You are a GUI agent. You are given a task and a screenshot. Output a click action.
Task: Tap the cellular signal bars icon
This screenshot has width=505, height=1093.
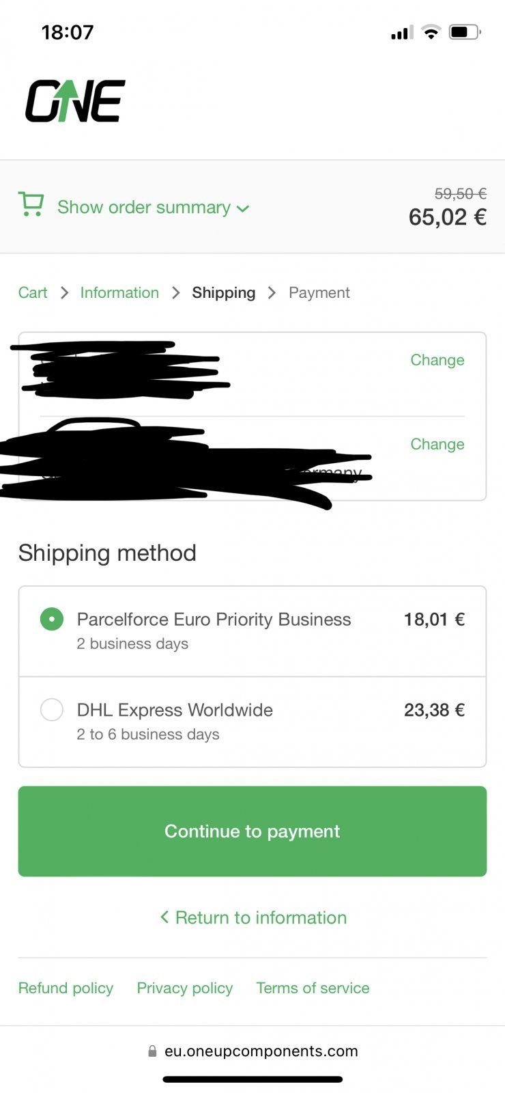click(x=402, y=33)
